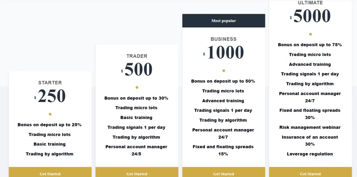Image resolution: width=357 pixels, height=177 pixels.
Task: Click the BUSINESS plan heading
Action: [x=223, y=39]
